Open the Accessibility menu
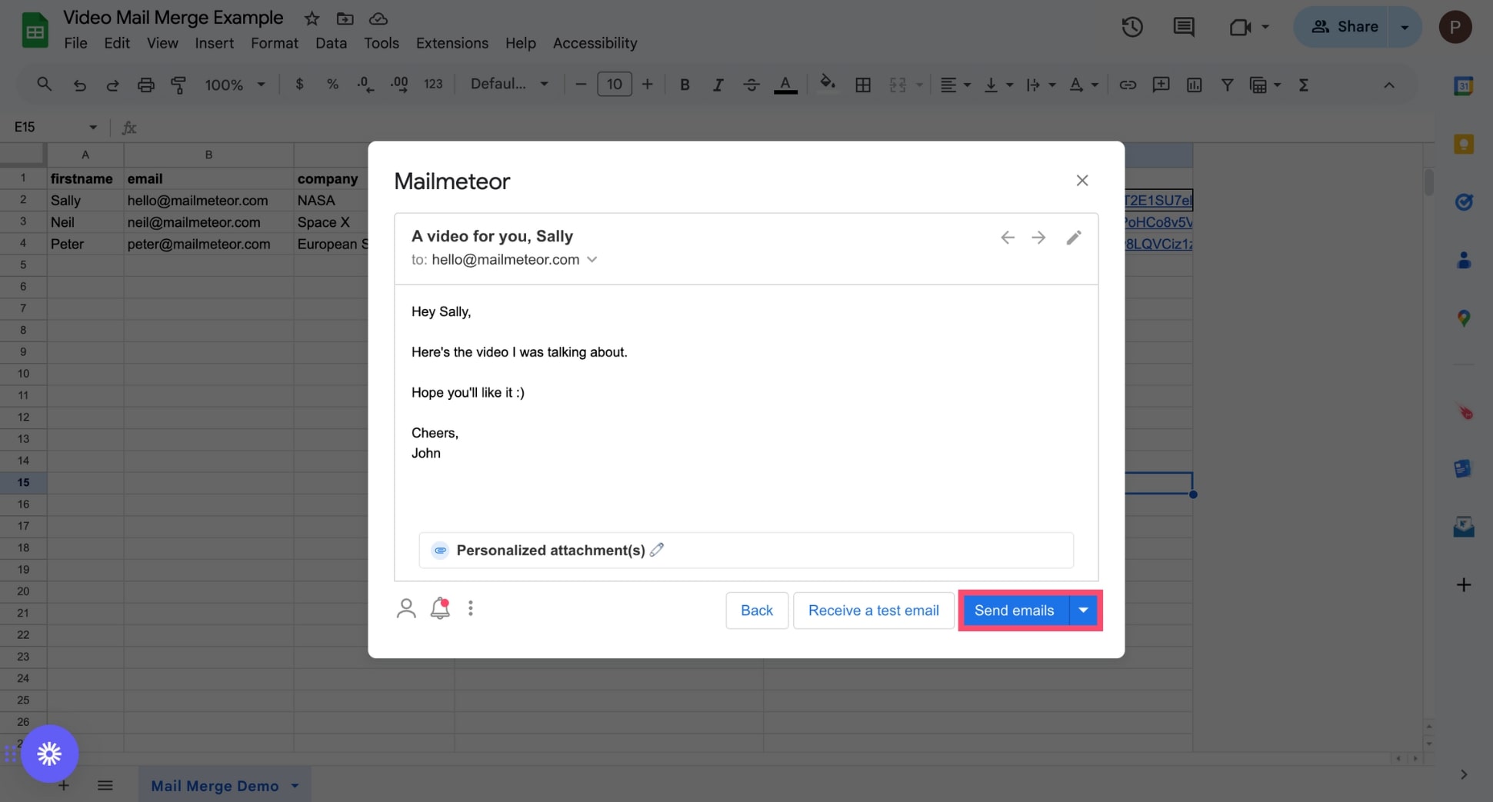Image resolution: width=1493 pixels, height=802 pixels. coord(595,43)
